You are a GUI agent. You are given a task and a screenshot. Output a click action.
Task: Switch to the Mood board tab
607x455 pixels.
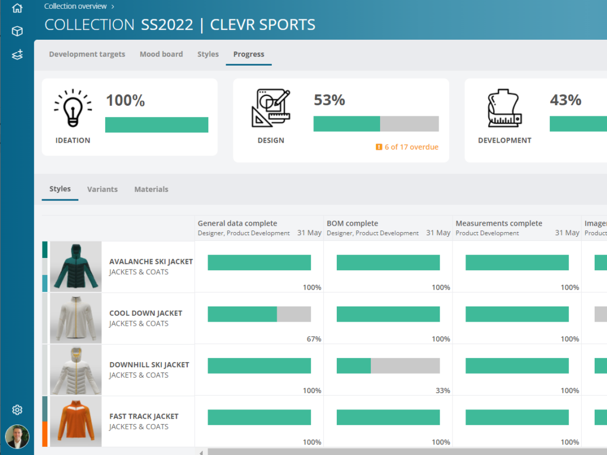click(161, 54)
